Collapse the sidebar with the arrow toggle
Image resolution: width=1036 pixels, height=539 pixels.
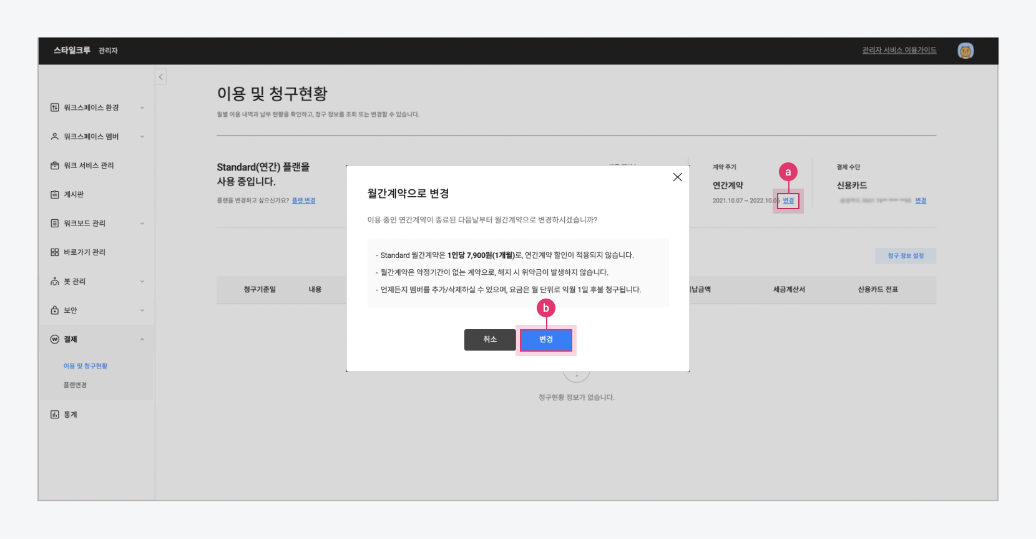pos(161,77)
